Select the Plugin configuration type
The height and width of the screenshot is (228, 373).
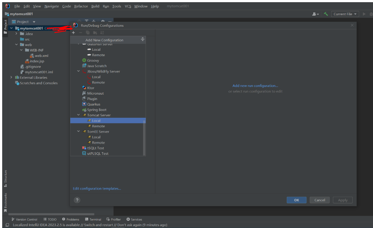pos(92,99)
